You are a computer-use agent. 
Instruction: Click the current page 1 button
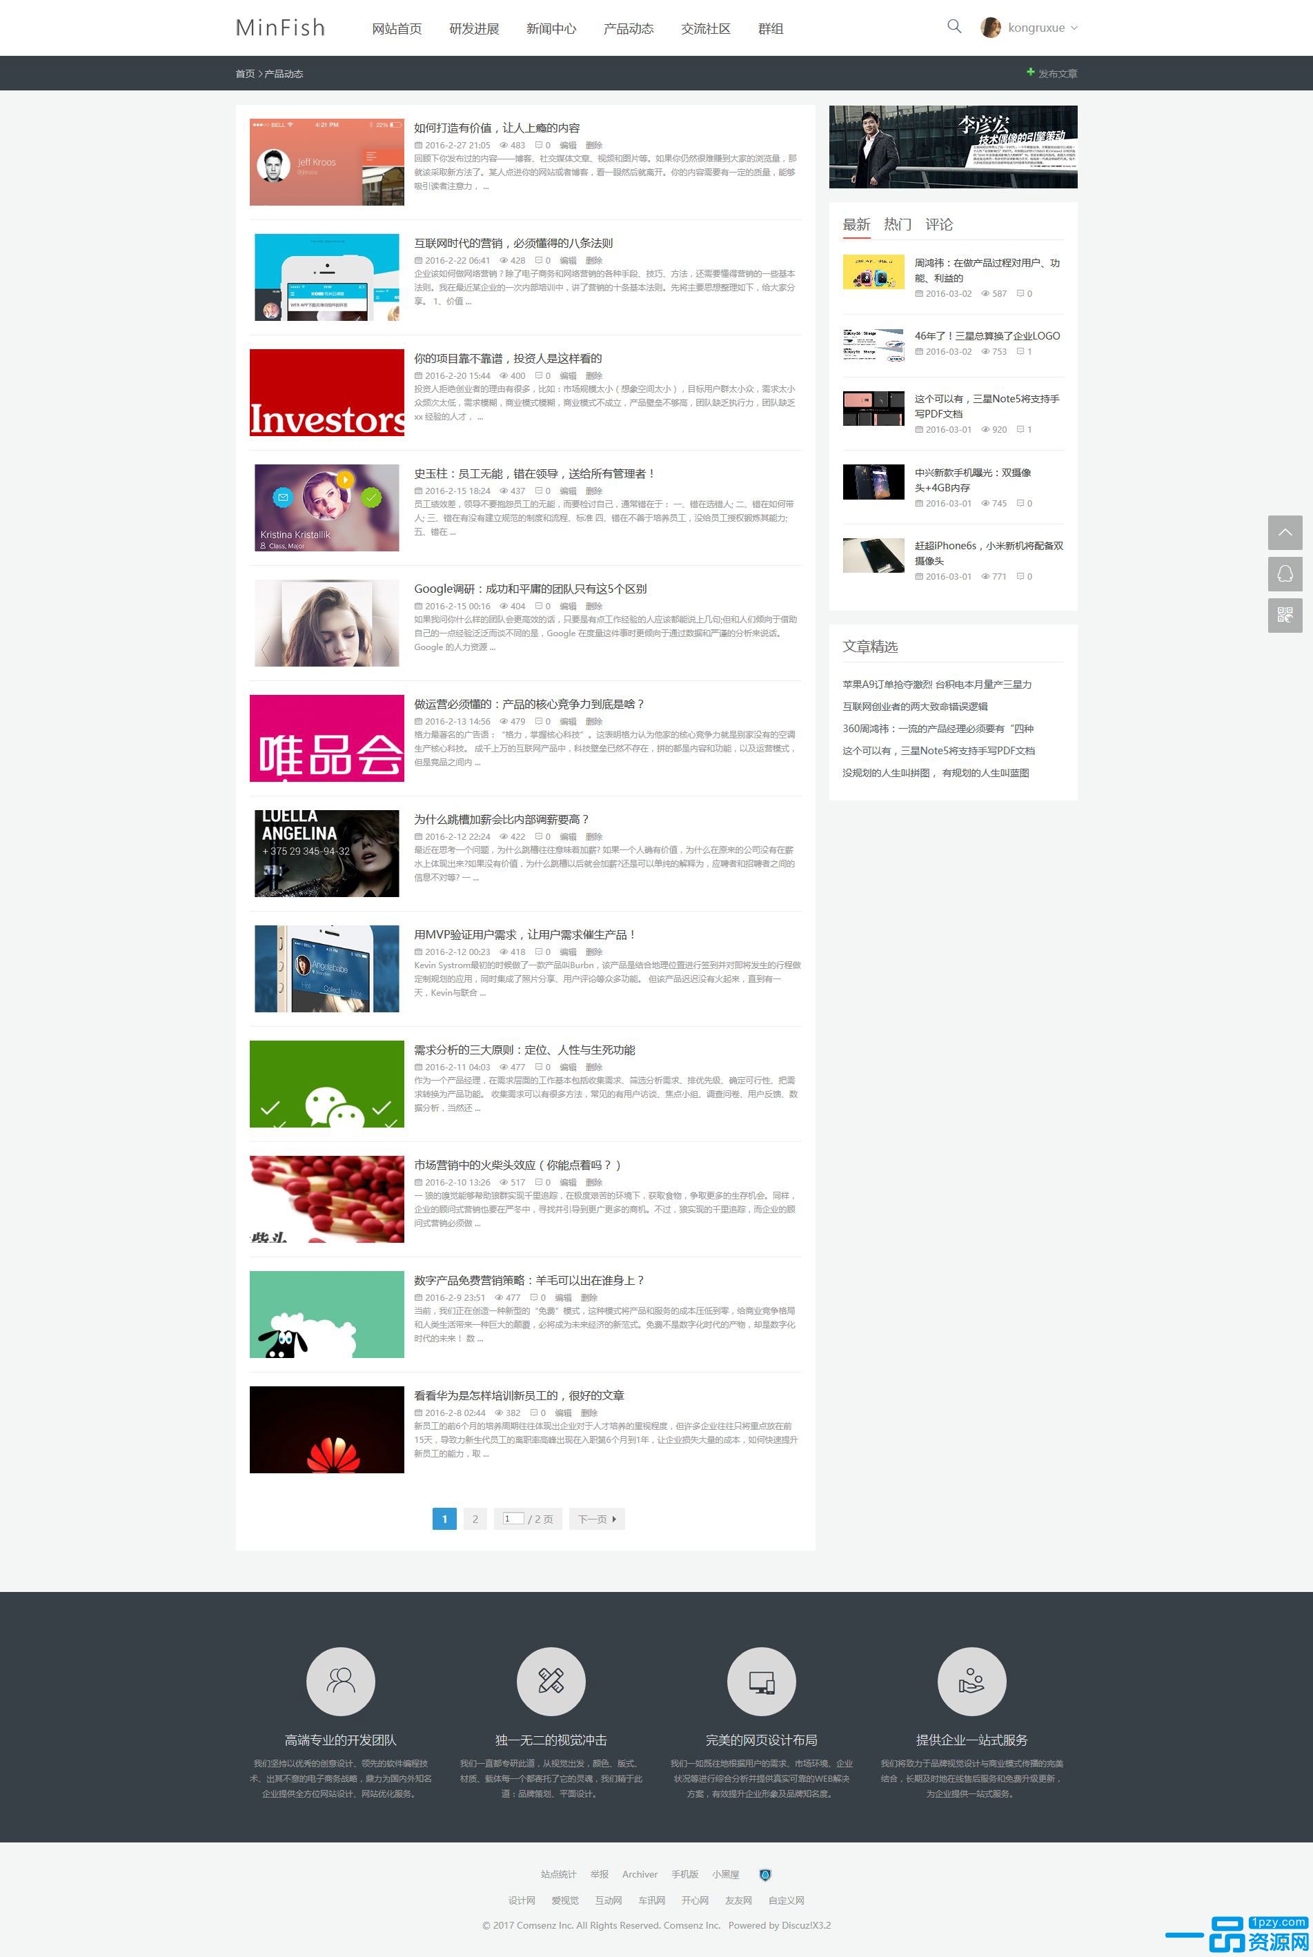click(444, 1519)
